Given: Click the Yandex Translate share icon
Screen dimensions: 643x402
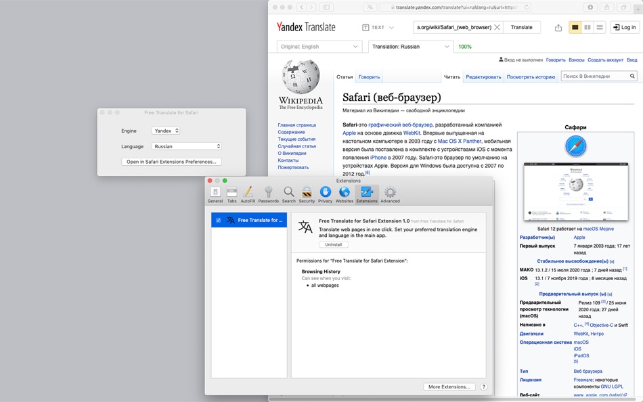Looking at the screenshot, I should pyautogui.click(x=558, y=28).
